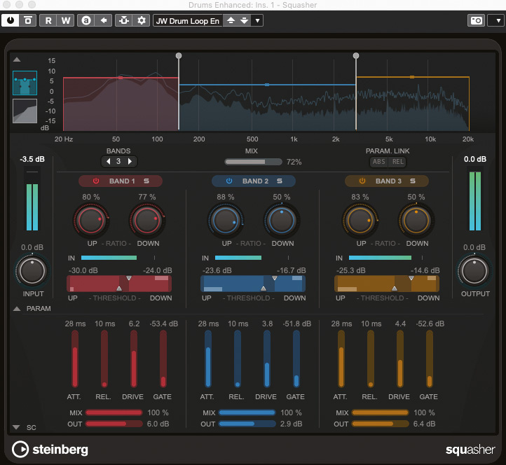Solo Band 2 with S button
The height and width of the screenshot is (465, 506).
click(x=280, y=181)
